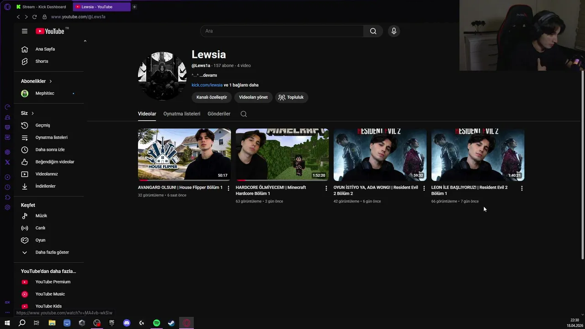Click the Windows Start button
This screenshot has height=329, width=585.
[7, 323]
